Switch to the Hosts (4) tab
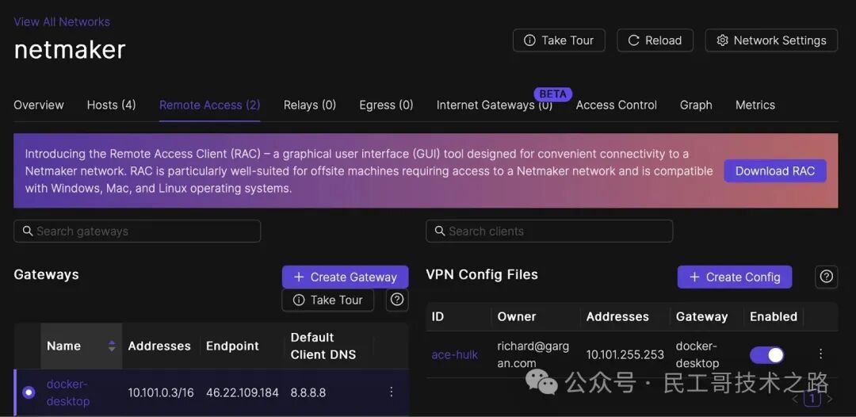Screen dimensions: 856x417 coord(111,105)
